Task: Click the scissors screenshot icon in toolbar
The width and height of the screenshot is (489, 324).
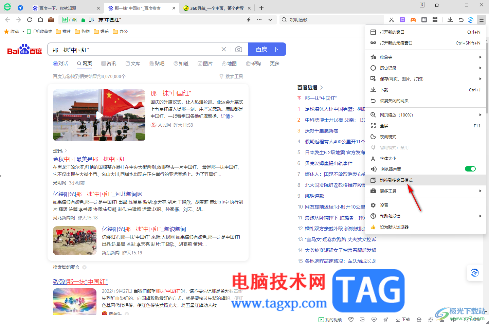Action: [x=392, y=20]
